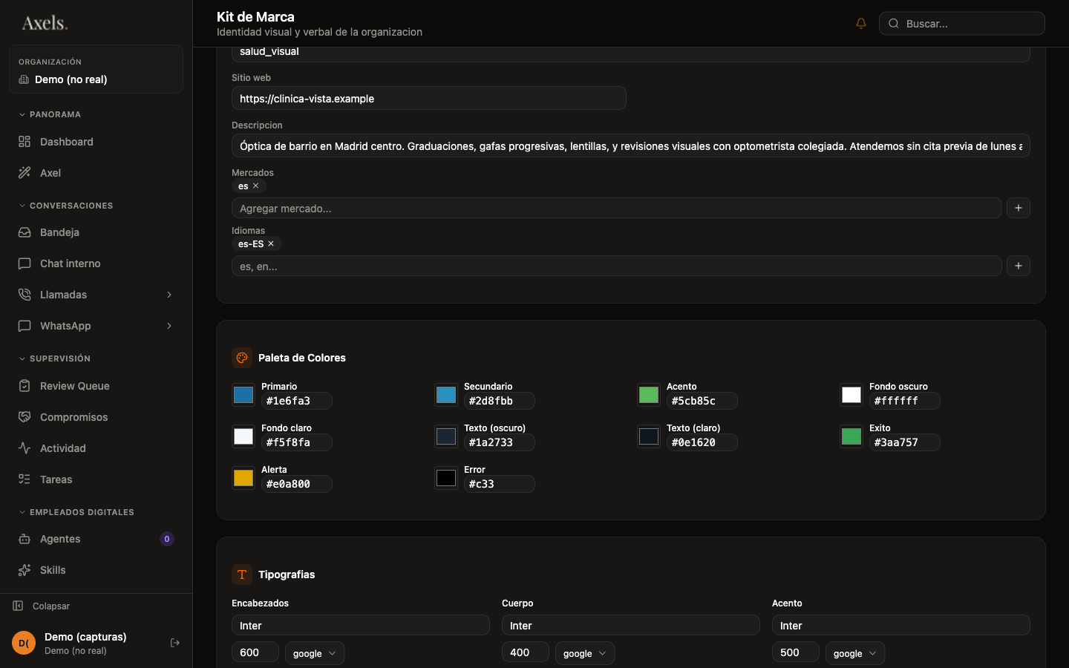This screenshot has height=668, width=1069.
Task: Click the Chat interno bubble icon
Action: [x=24, y=263]
